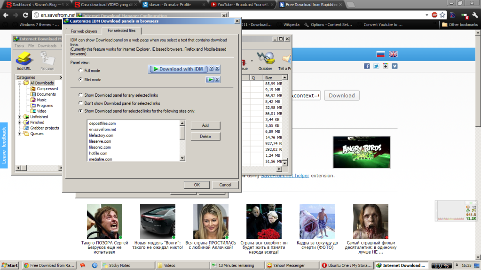Close the Mini mode panel preview
481x270 pixels.
pyautogui.click(x=217, y=80)
